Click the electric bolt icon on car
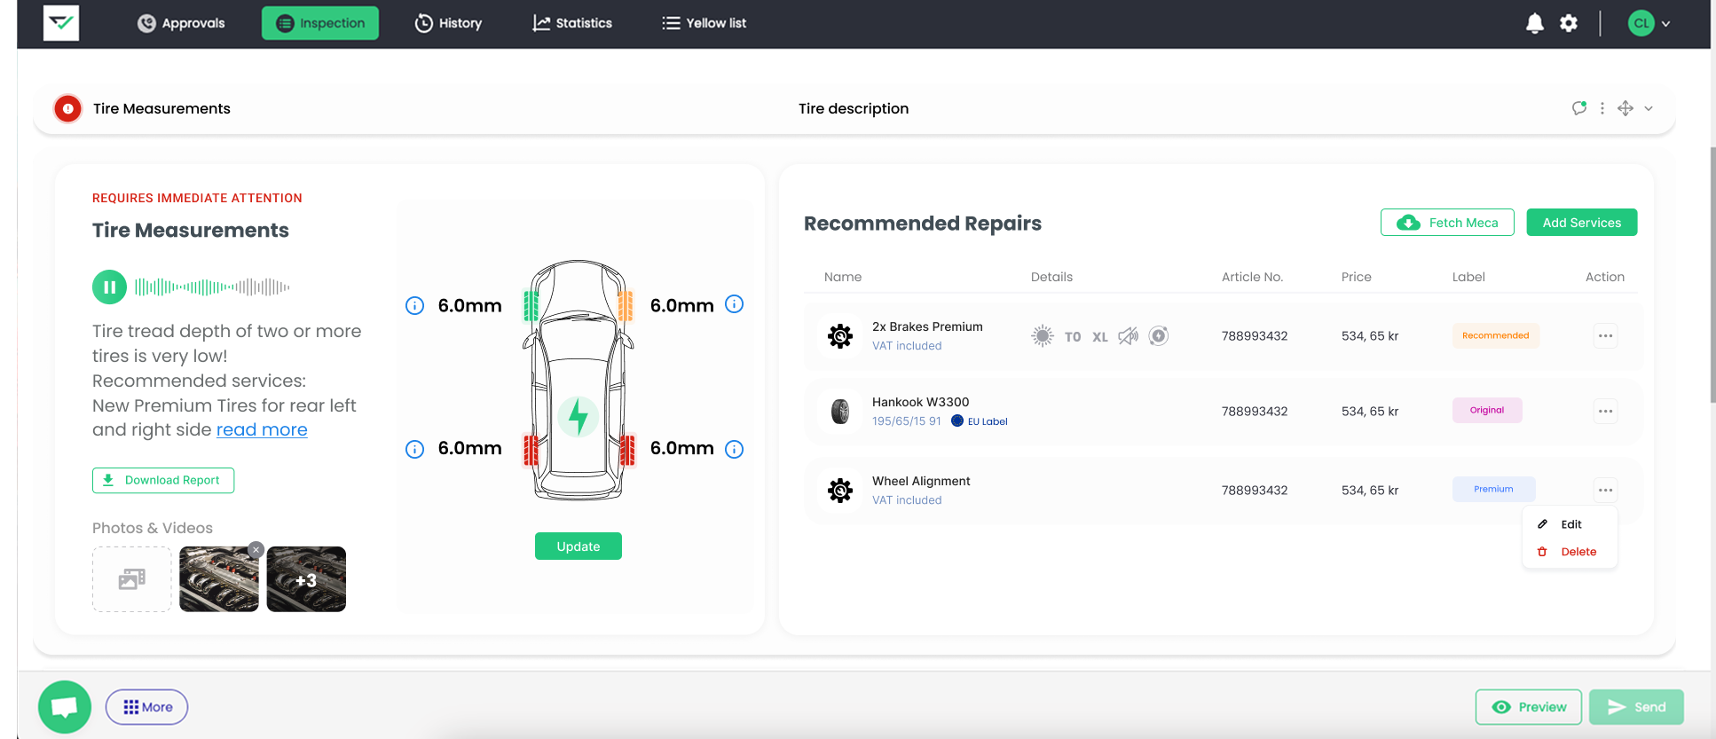 point(579,416)
